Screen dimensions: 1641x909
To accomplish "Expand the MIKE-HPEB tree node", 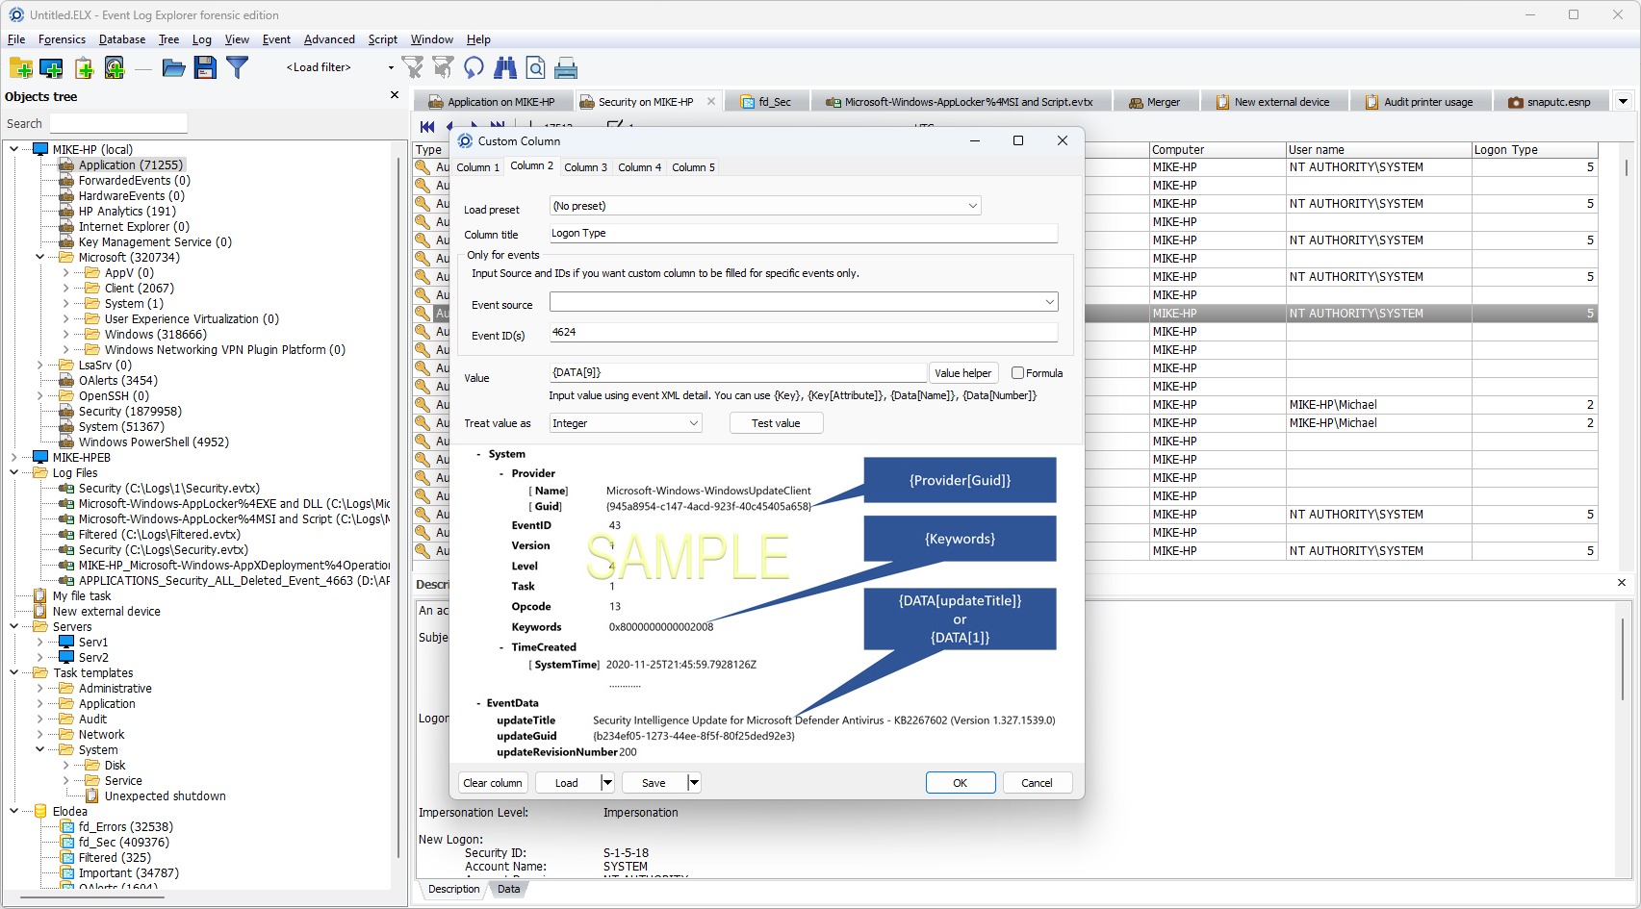I will tap(13, 457).
